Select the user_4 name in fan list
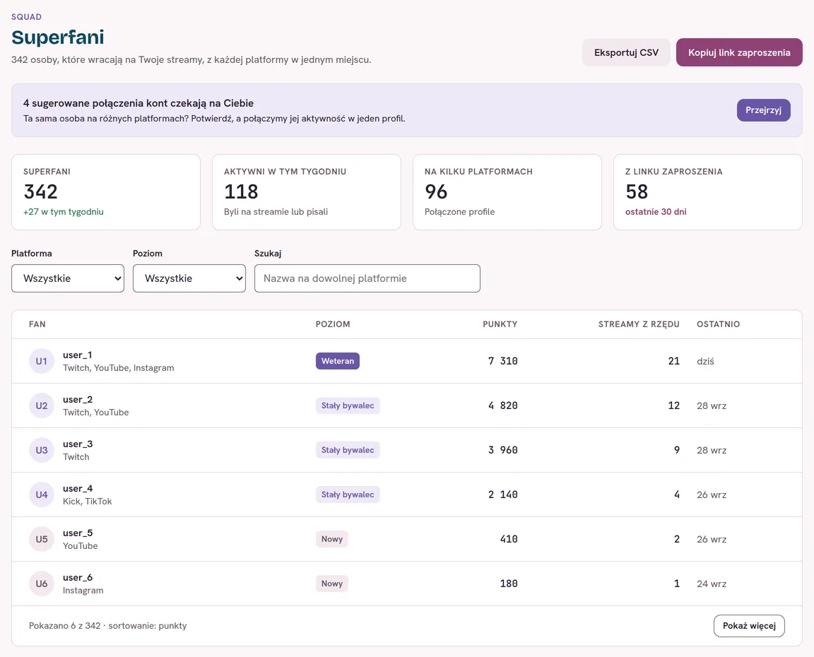The width and height of the screenshot is (814, 657). tap(78, 489)
